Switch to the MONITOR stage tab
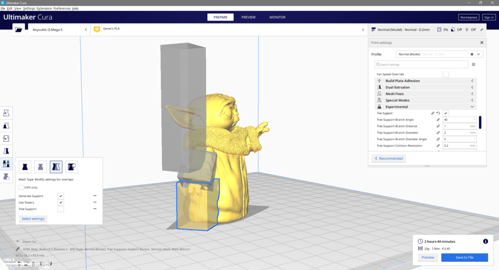Viewport: 499px width, 270px height. coord(277,17)
